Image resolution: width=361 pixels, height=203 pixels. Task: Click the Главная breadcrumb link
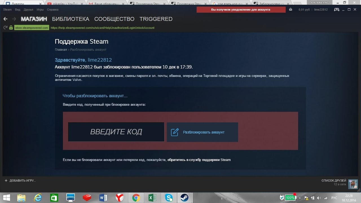pos(61,50)
